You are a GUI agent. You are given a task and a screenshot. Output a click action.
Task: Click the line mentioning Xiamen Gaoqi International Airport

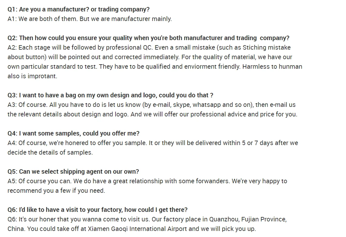tap(131, 229)
